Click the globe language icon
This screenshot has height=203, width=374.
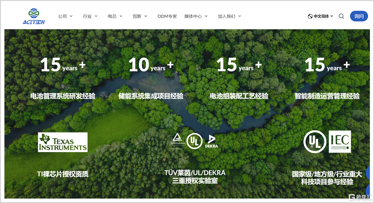tap(310, 16)
